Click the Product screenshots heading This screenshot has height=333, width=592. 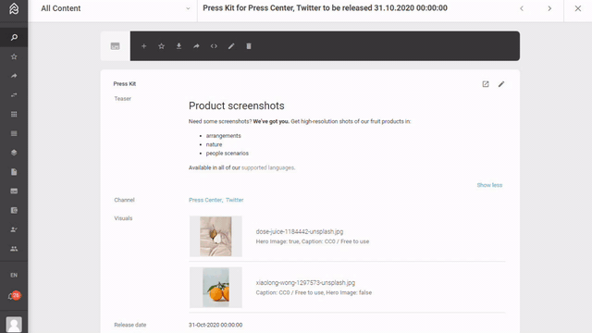[237, 105]
